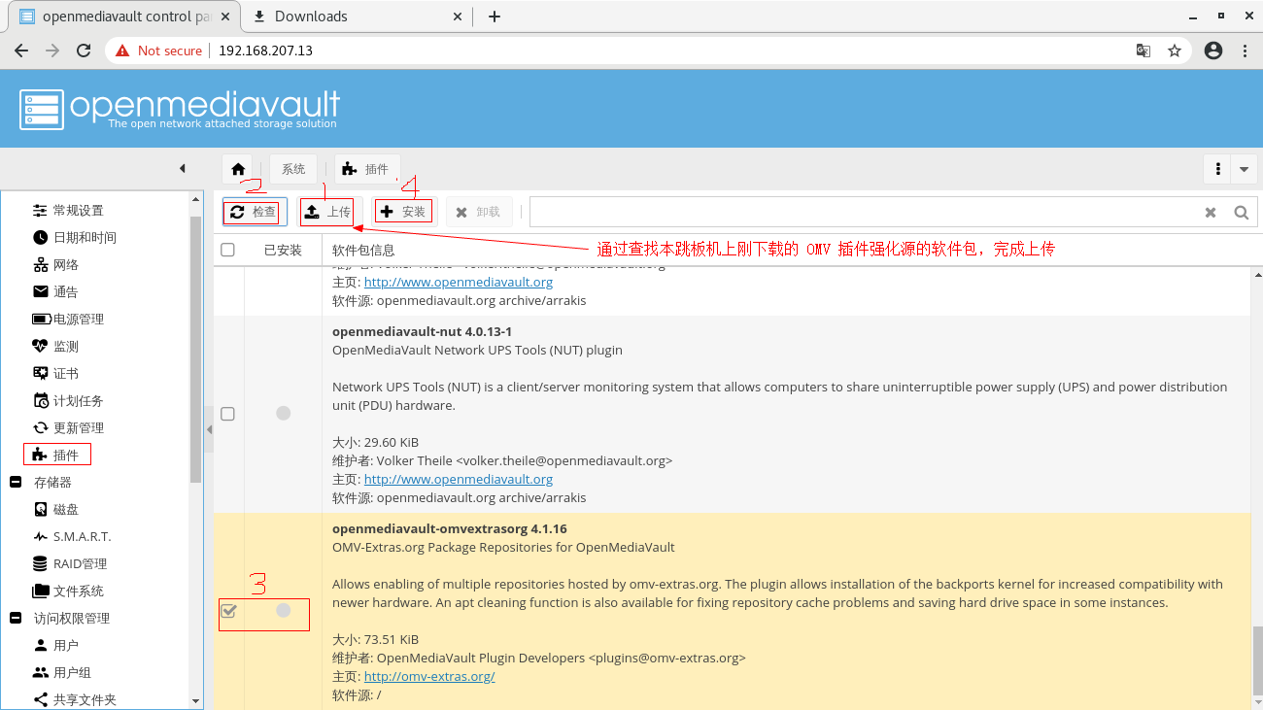Go back in browser history
Image resolution: width=1263 pixels, height=710 pixels.
21,51
